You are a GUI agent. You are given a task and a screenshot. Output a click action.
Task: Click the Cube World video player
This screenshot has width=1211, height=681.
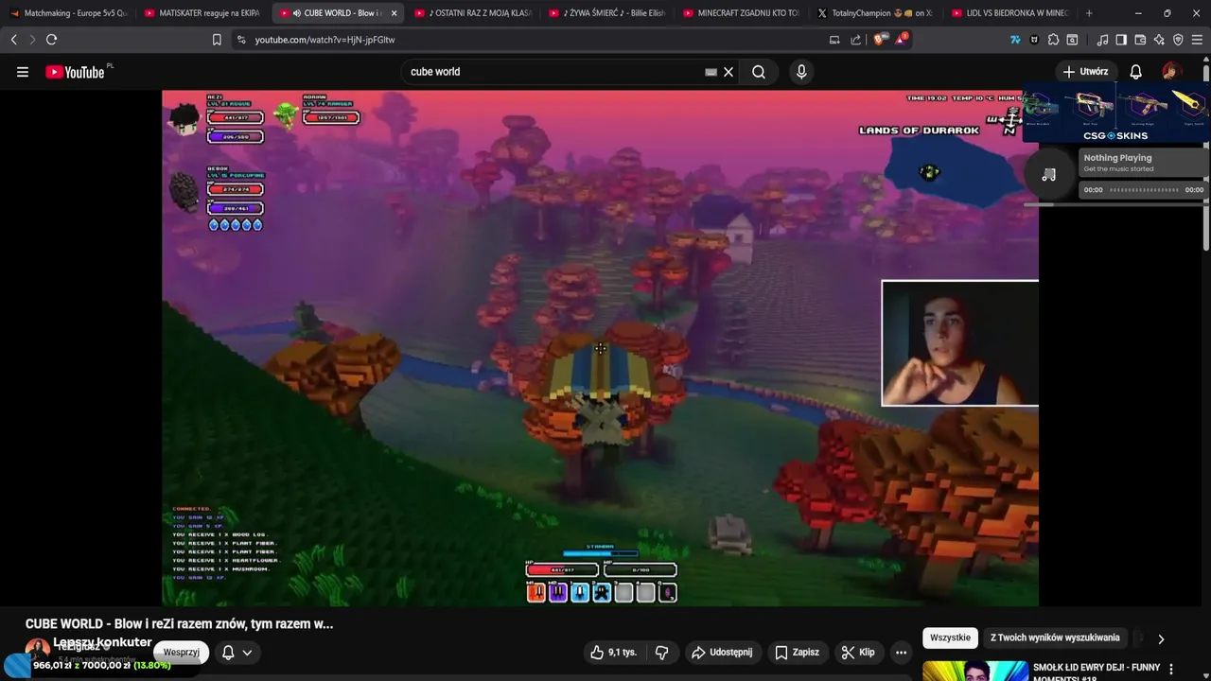[600, 348]
